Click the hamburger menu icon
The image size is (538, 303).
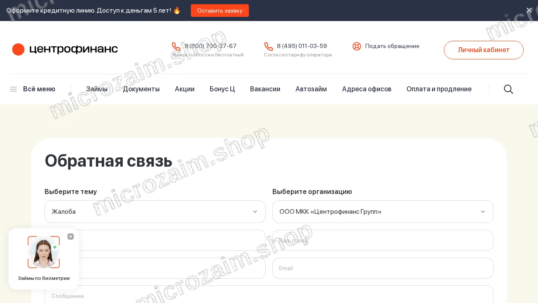13,89
